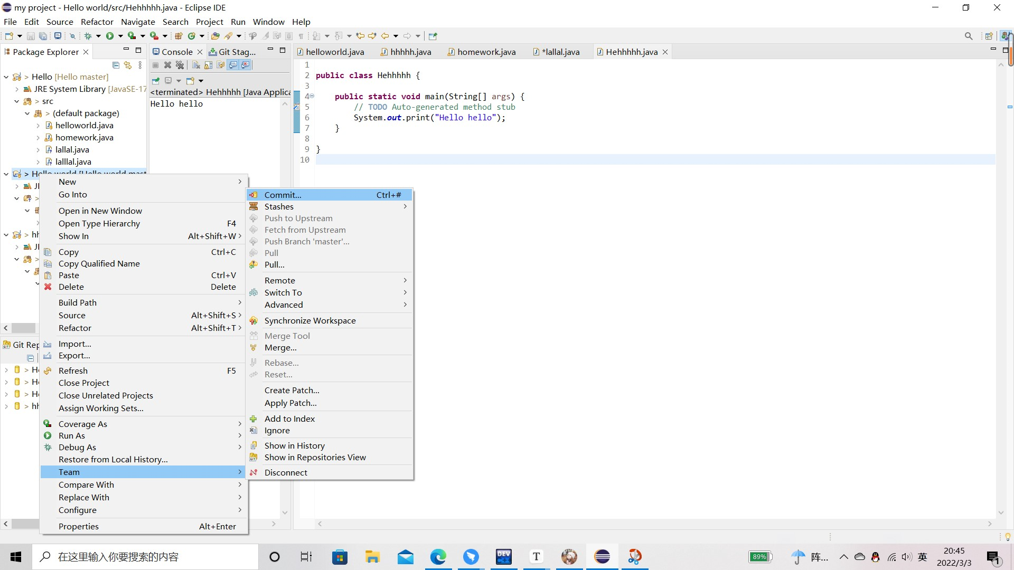Toggle Show Whitespace Characters paragraph icon
The image size is (1014, 570).
[301, 36]
